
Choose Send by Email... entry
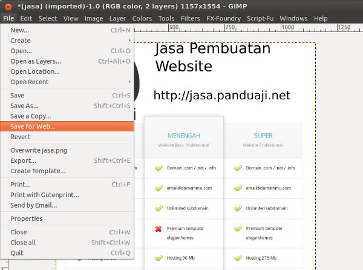coord(67,205)
